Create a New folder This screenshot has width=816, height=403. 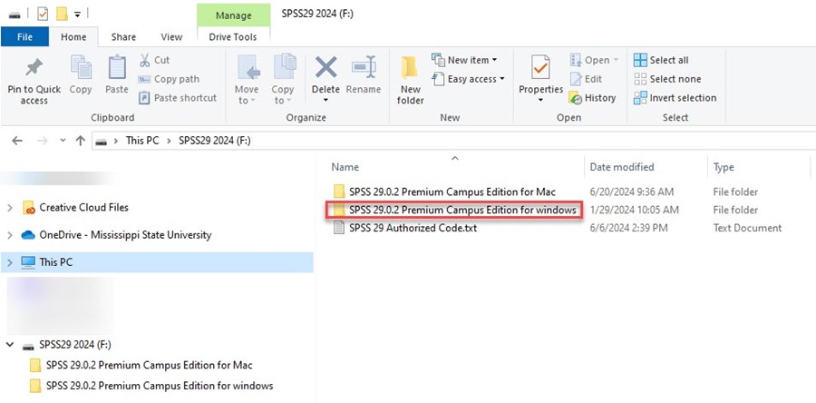[x=411, y=81]
